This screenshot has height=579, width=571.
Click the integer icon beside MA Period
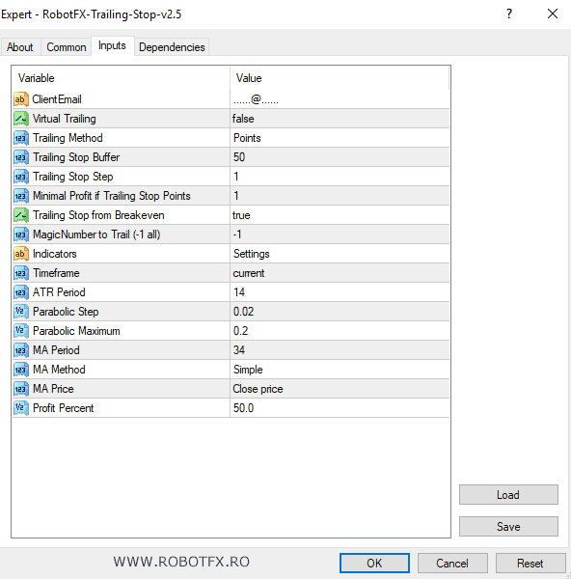[x=21, y=350]
